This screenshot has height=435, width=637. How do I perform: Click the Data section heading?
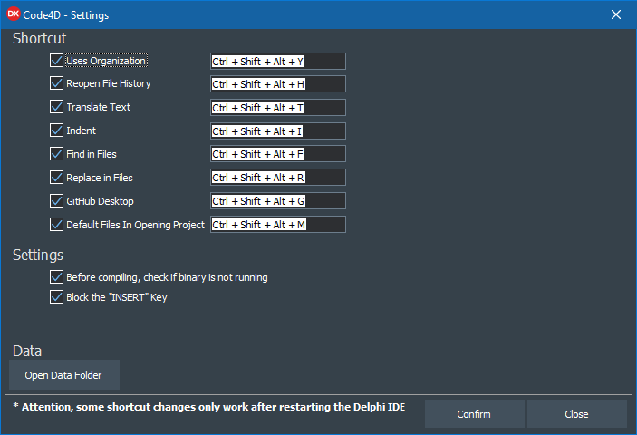point(27,351)
